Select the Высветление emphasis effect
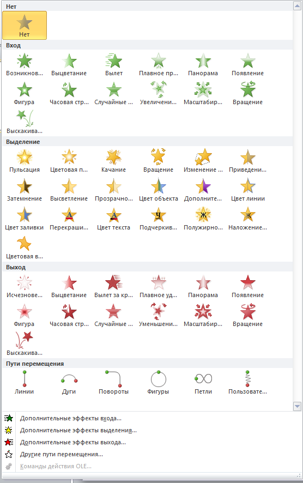 69,190
